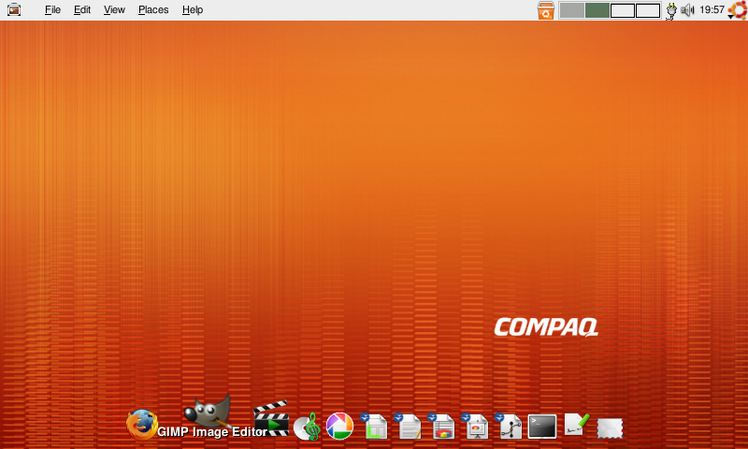Open the trash icon in top panel
The image size is (748, 449).
(x=546, y=10)
